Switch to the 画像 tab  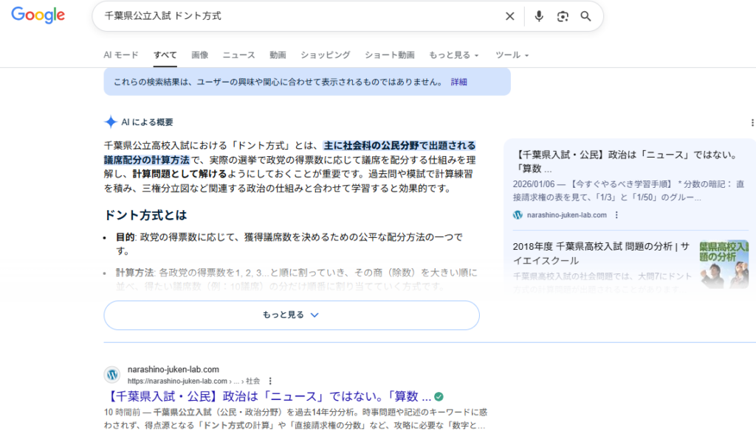(199, 55)
